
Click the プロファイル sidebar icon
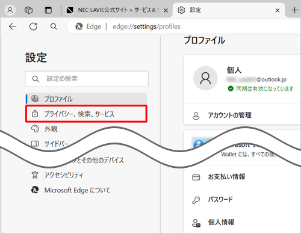(35, 99)
